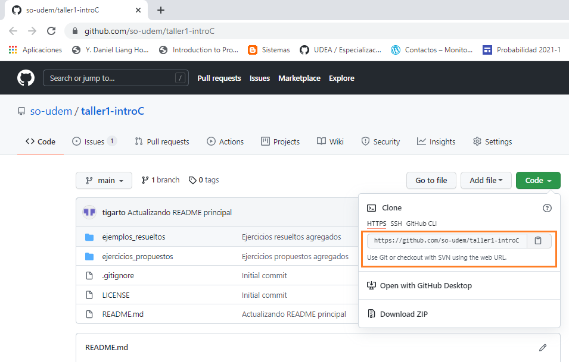This screenshot has height=362, width=569.
Task: Go forward with browser forward arrow
Action: pyautogui.click(x=32, y=31)
